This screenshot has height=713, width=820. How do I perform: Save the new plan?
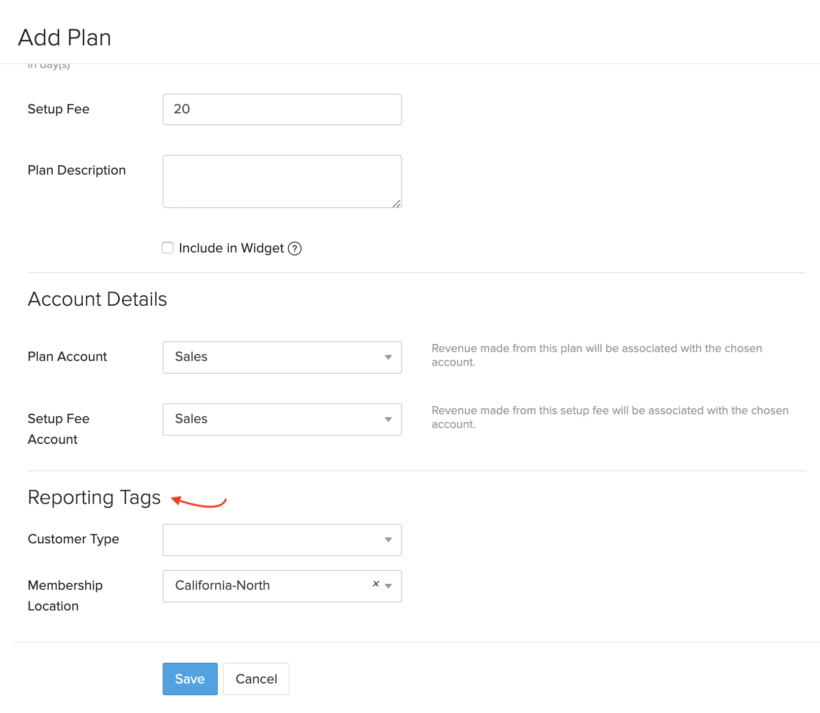[x=190, y=679]
